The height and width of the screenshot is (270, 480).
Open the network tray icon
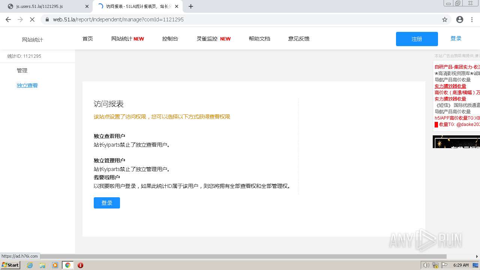pyautogui.click(x=435, y=265)
